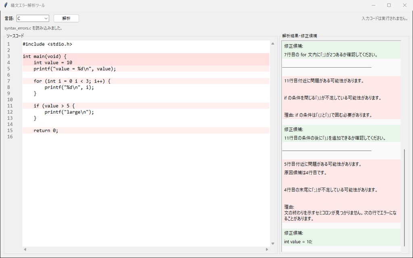The height and width of the screenshot is (258, 413).
Task: Minimize the 構文エラー解析ツール window
Action: pyautogui.click(x=373, y=5)
